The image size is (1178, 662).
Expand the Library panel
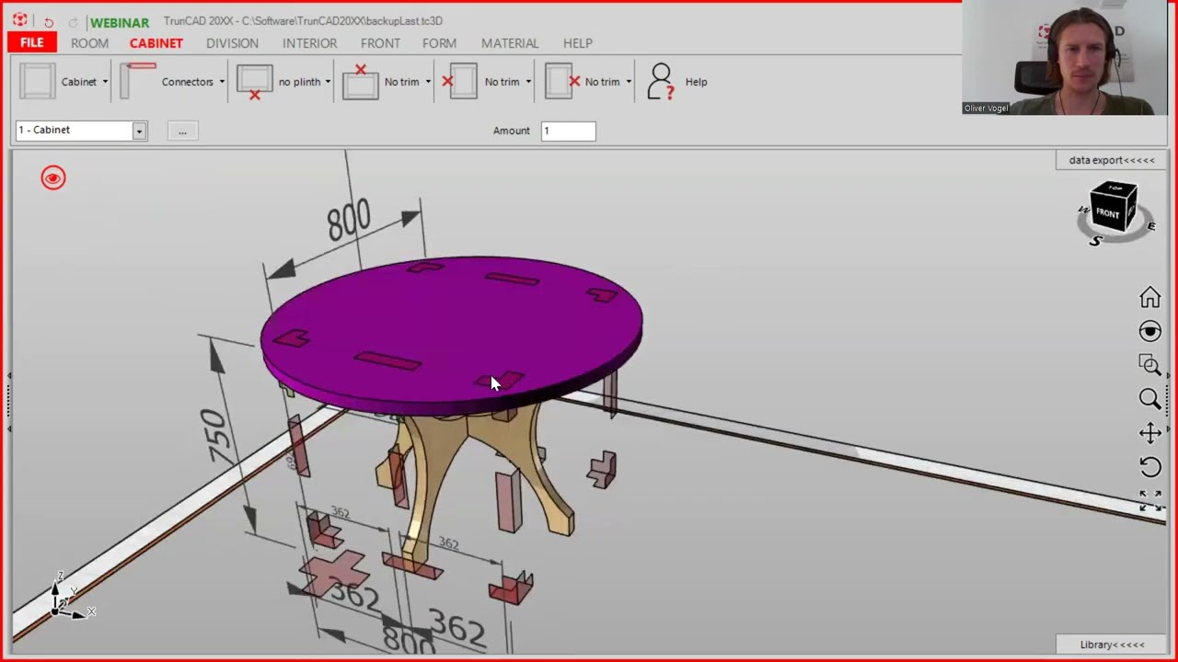[x=1111, y=645]
